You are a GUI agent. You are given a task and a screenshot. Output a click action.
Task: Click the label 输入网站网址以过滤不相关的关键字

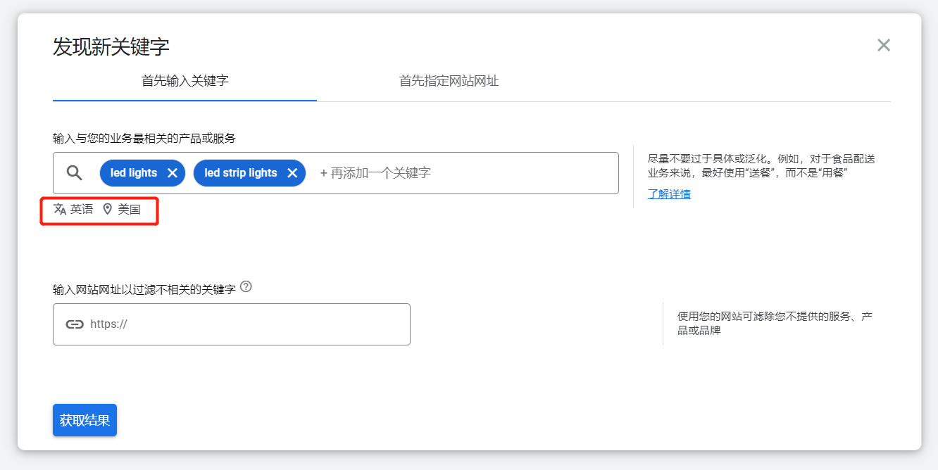(144, 289)
